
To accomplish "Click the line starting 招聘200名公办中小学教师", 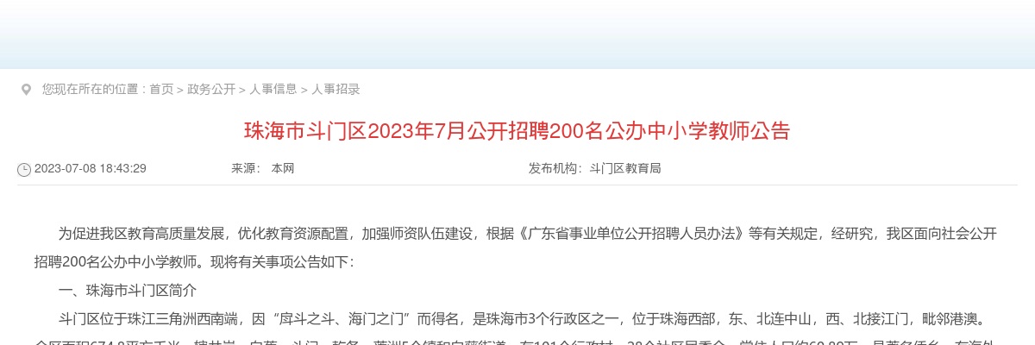I will click(194, 261).
